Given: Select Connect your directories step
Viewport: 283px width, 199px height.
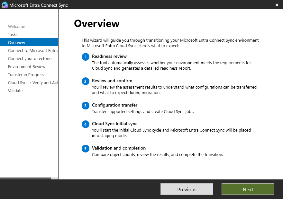Looking at the screenshot, I should coord(31,58).
